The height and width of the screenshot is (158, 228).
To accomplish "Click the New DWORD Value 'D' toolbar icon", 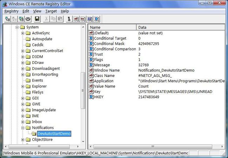I will click(97, 19).
